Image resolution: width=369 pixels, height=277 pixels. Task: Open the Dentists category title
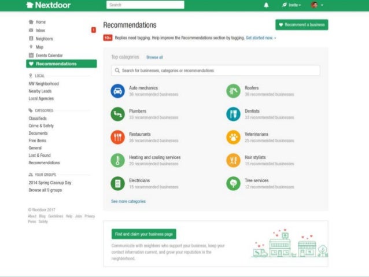pyautogui.click(x=252, y=111)
